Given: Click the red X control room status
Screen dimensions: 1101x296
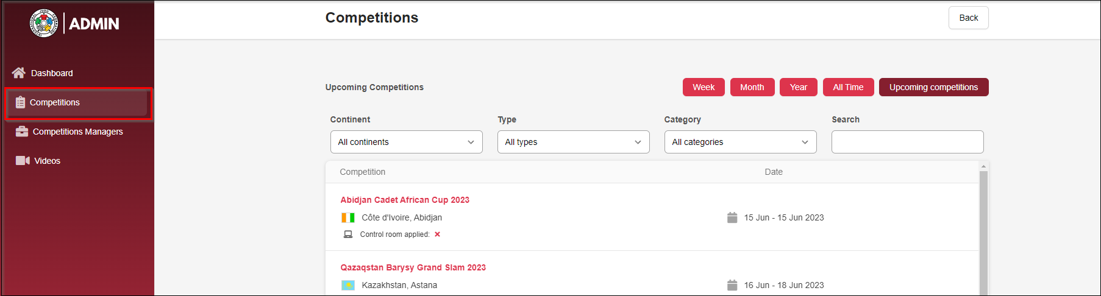Looking at the screenshot, I should click(x=437, y=234).
